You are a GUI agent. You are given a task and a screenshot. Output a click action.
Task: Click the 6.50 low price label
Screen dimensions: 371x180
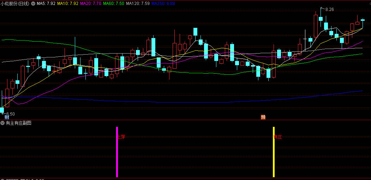coord(10,114)
